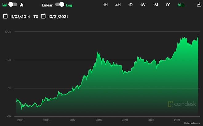
Task: Switch to the 1W time range
Action: click(143, 5)
